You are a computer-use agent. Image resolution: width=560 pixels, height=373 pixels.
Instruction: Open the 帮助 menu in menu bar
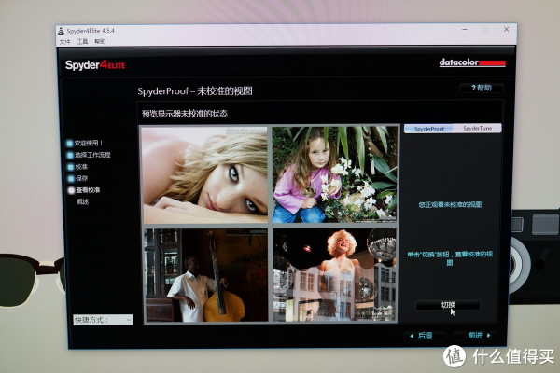(100, 41)
